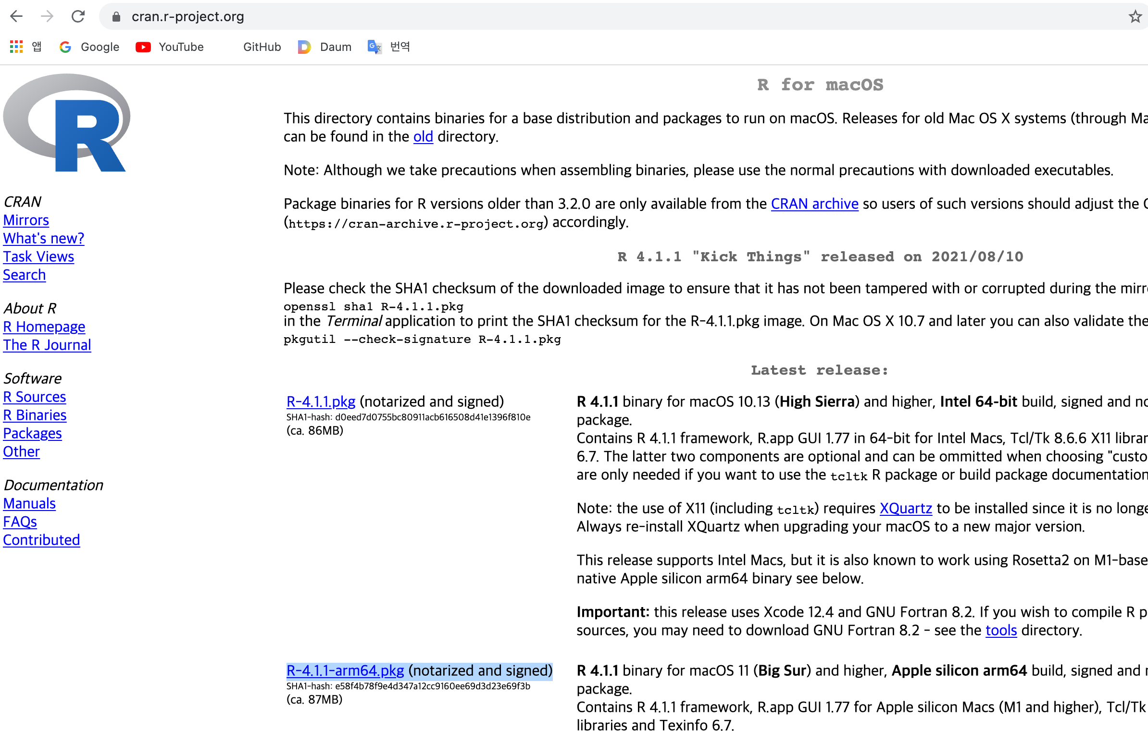This screenshot has width=1148, height=731.
Task: Open Task Views in the sidebar
Action: coord(38,256)
